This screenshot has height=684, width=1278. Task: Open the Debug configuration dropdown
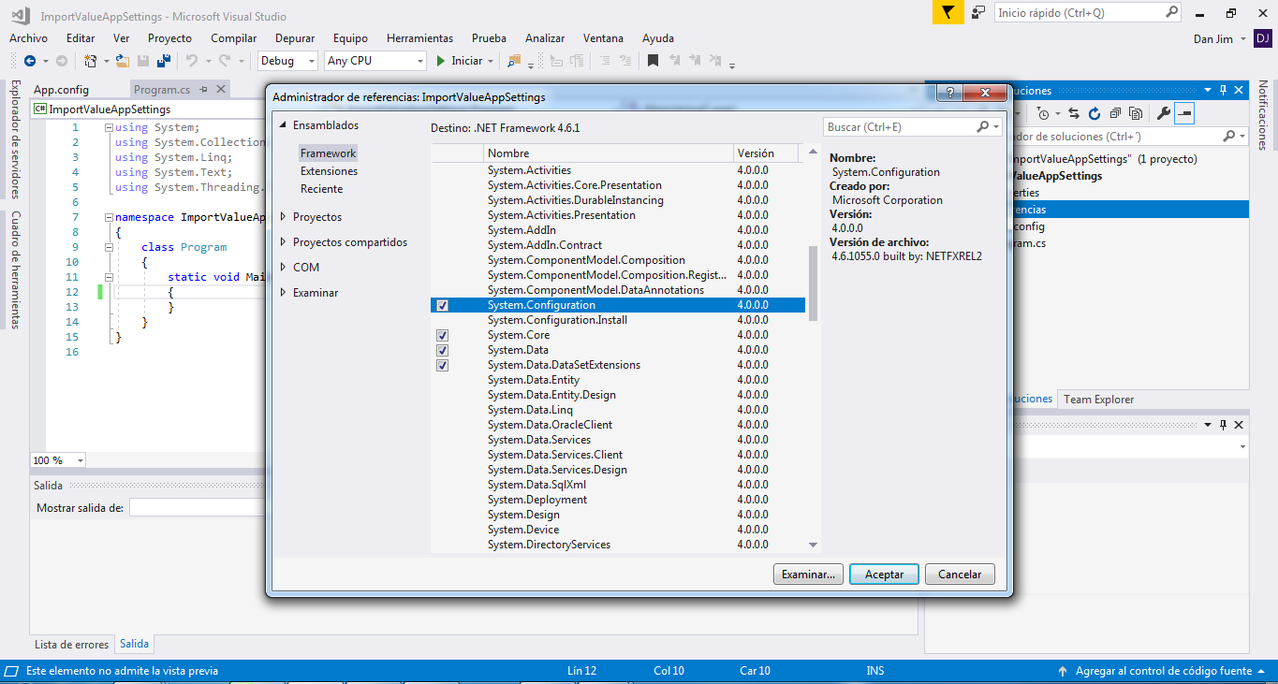pyautogui.click(x=287, y=61)
